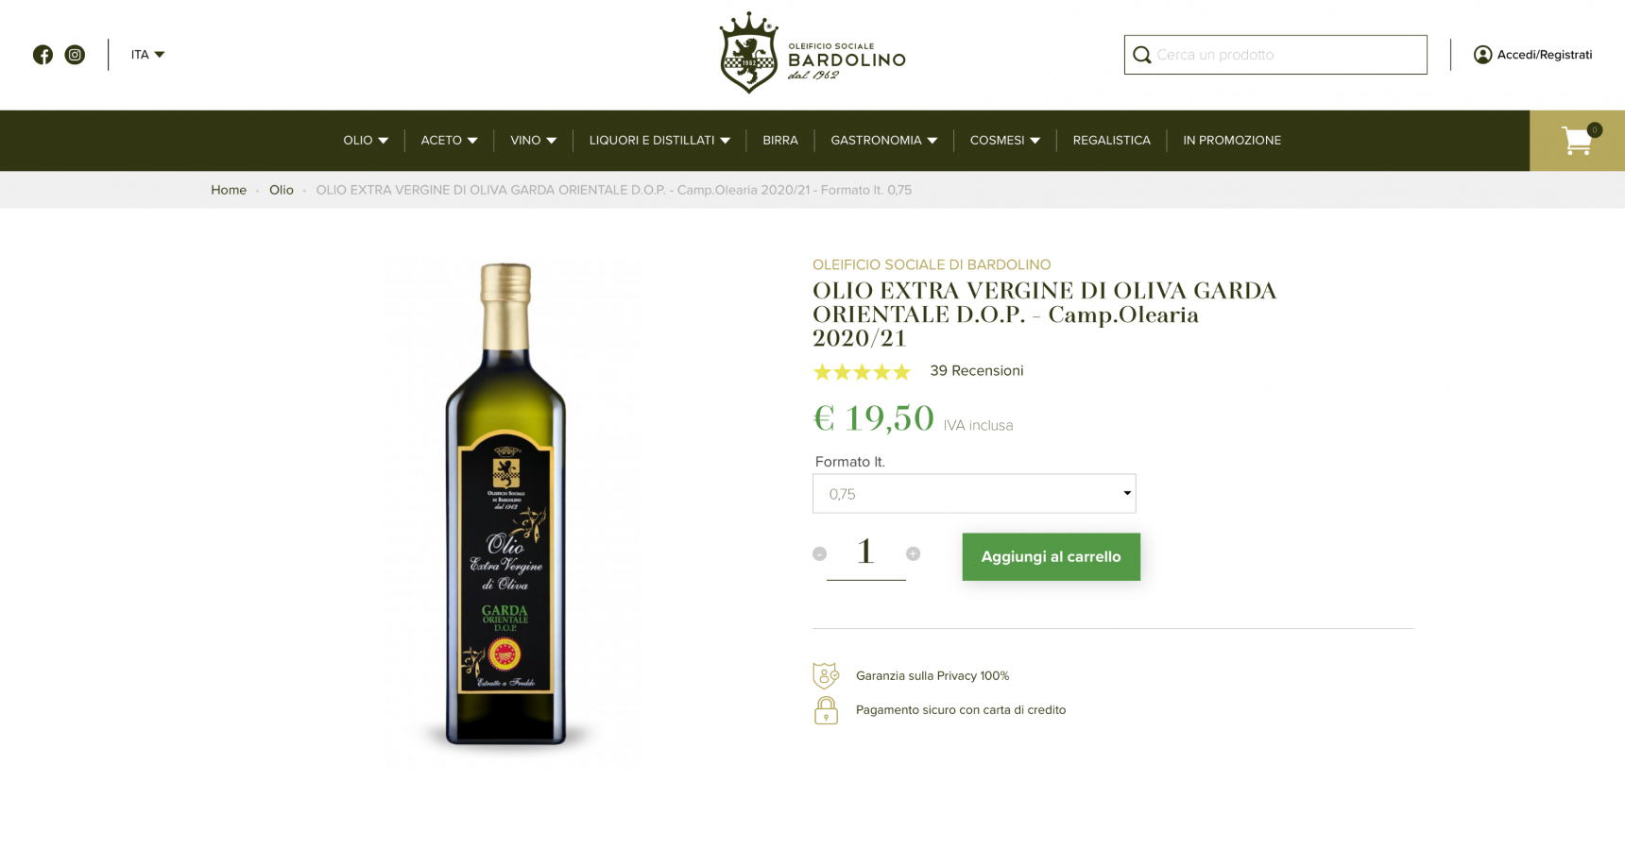The image size is (1625, 849).
Task: Expand the OLIO menu
Action: (x=366, y=141)
